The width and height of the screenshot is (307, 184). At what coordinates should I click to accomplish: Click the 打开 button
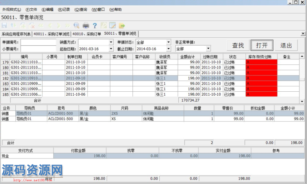point(262,45)
